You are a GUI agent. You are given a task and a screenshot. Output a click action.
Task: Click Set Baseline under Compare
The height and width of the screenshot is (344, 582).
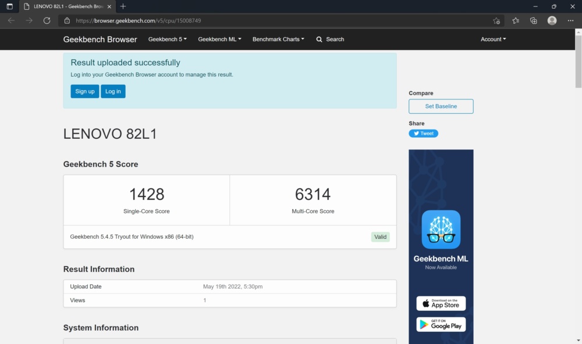tap(441, 106)
